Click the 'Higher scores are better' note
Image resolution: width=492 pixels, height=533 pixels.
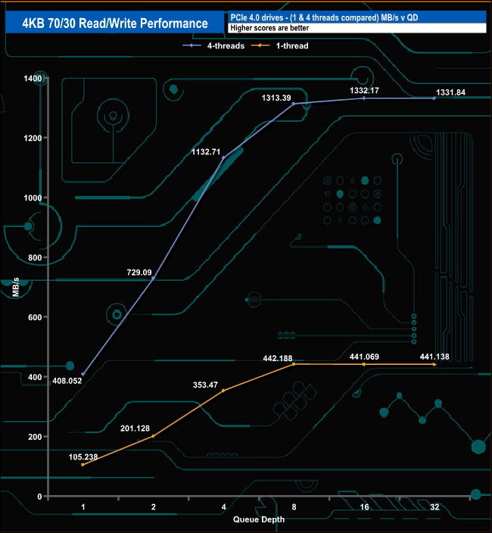point(269,28)
